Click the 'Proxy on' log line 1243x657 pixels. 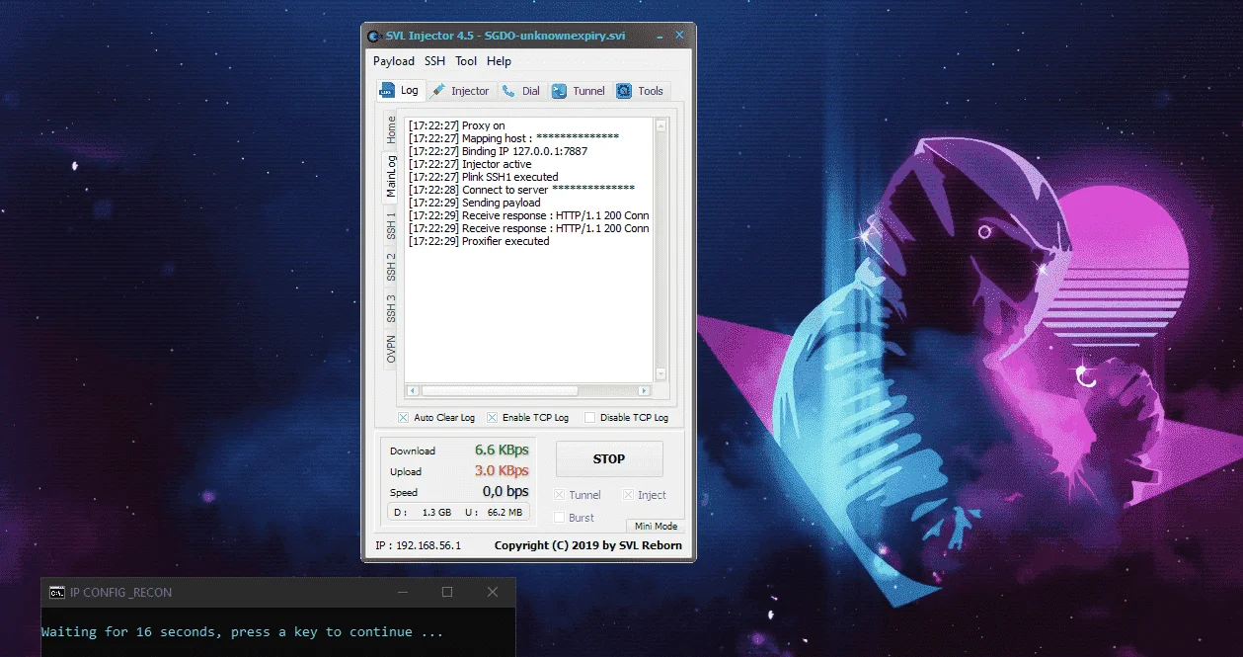coord(456,125)
